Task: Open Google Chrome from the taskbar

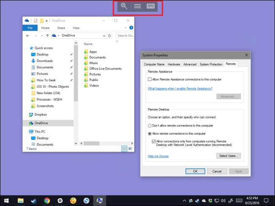Action: 47,201
